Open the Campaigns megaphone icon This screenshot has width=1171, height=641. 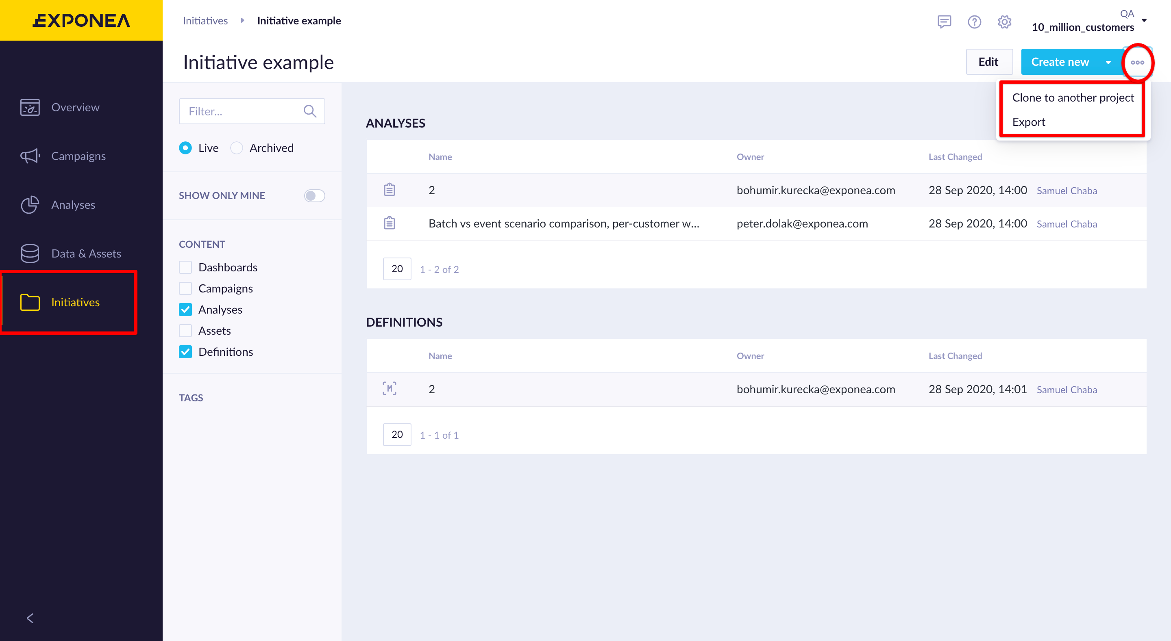click(30, 156)
